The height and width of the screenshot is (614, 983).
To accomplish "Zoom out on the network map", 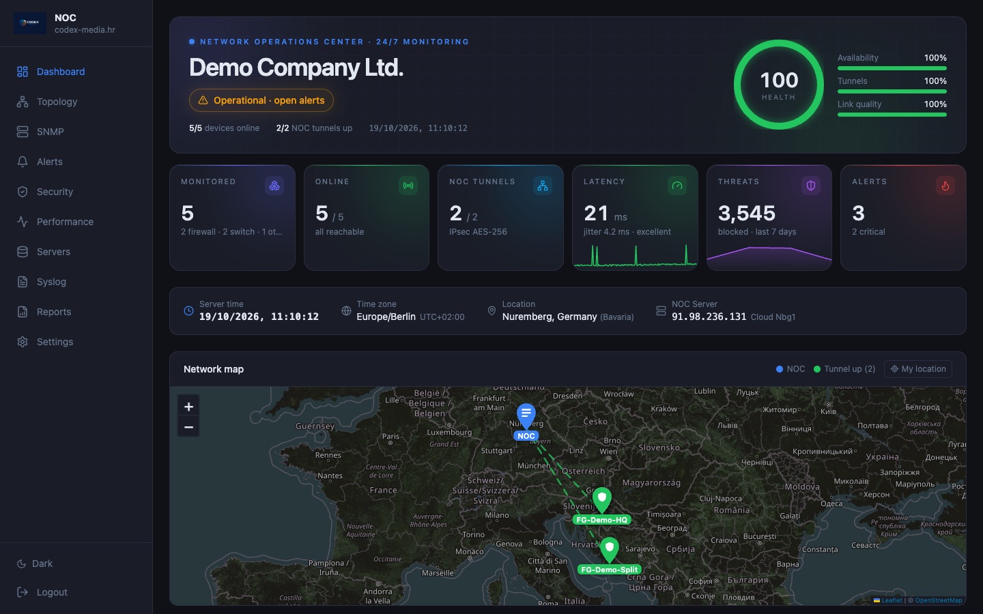I will tap(189, 427).
